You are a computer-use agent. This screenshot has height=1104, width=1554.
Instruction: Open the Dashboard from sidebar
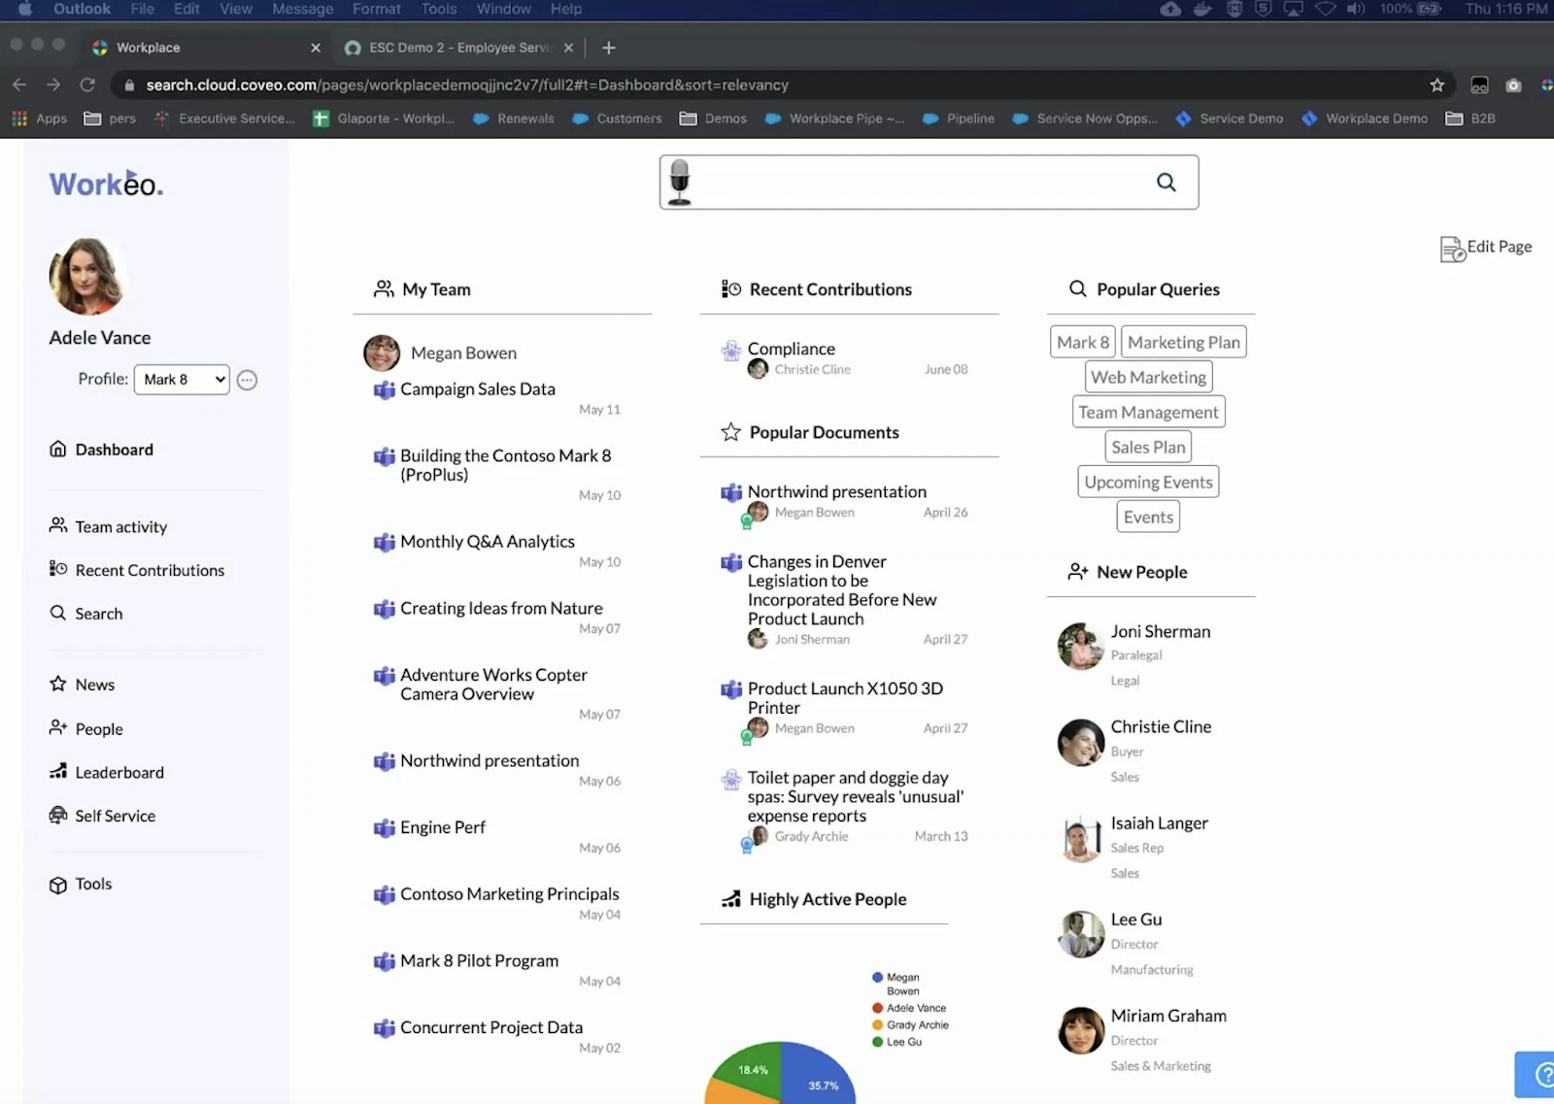114,449
